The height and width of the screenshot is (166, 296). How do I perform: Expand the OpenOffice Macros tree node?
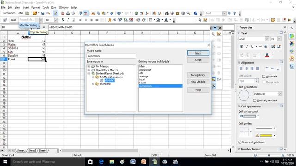point(88,70)
